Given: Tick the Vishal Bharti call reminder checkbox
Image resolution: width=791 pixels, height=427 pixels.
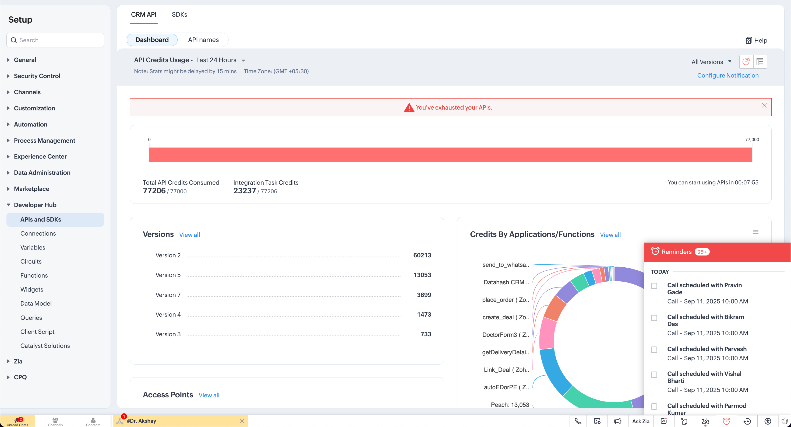Looking at the screenshot, I should (x=654, y=375).
